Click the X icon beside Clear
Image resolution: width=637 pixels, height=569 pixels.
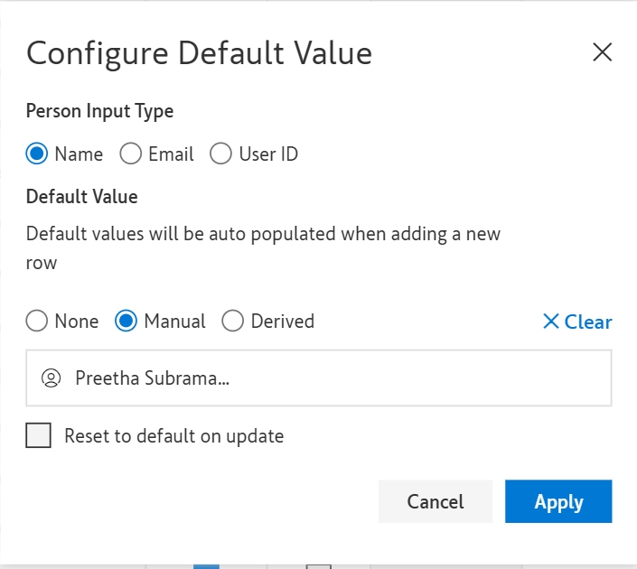coord(550,322)
